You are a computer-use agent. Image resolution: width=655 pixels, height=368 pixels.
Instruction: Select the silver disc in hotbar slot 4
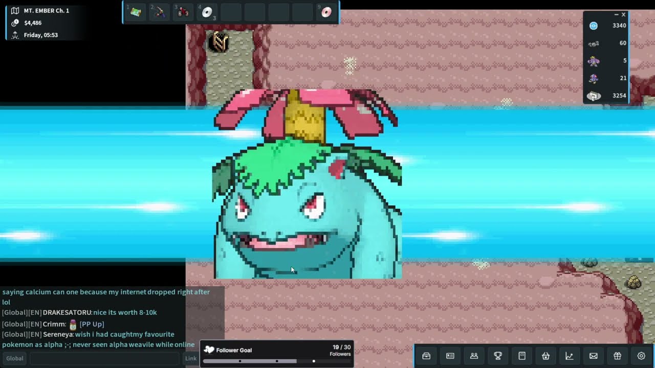click(x=207, y=12)
